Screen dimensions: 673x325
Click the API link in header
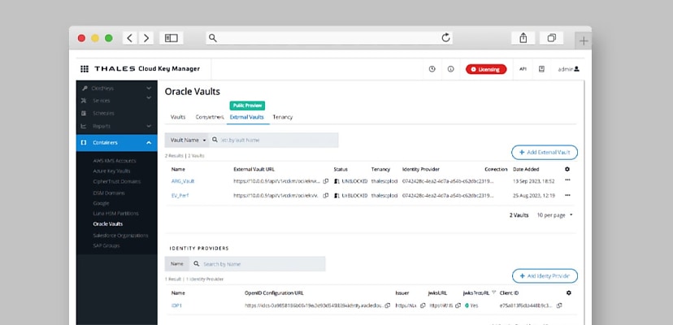523,69
